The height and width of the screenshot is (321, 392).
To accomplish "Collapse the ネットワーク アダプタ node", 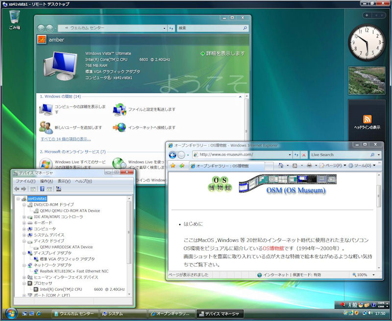I will click(24, 265).
